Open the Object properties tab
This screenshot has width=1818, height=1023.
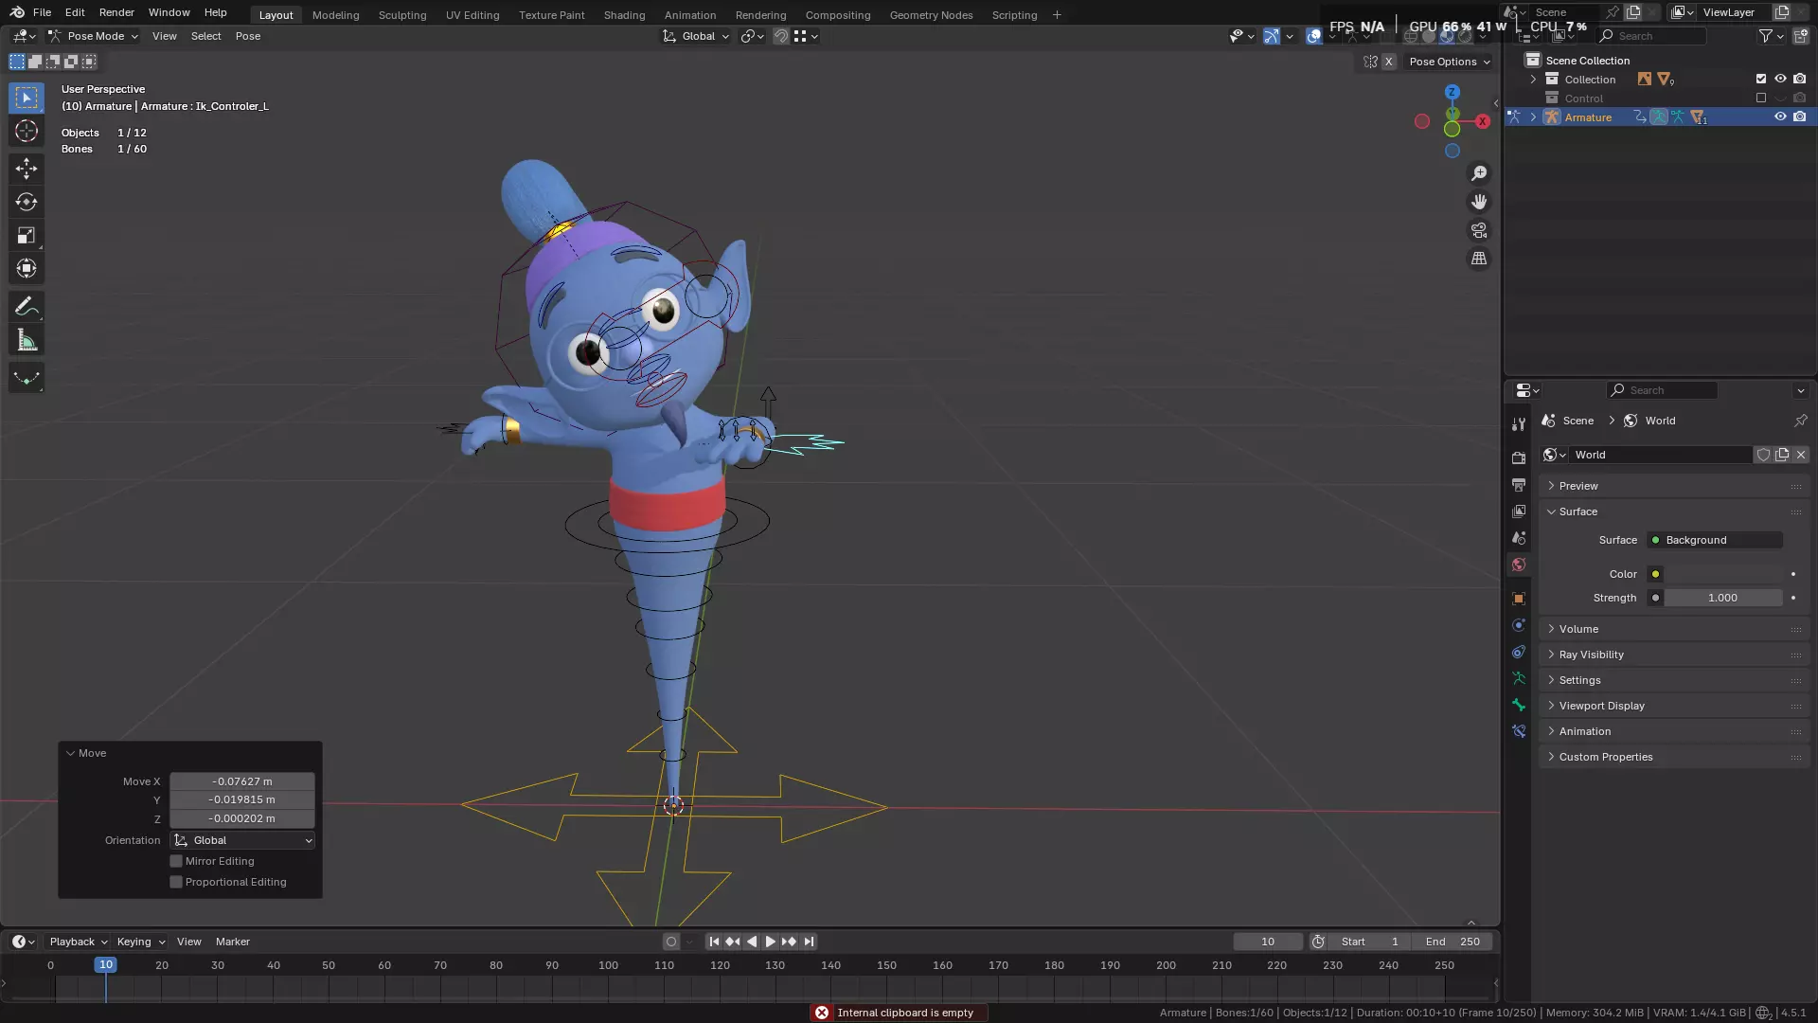point(1519,599)
